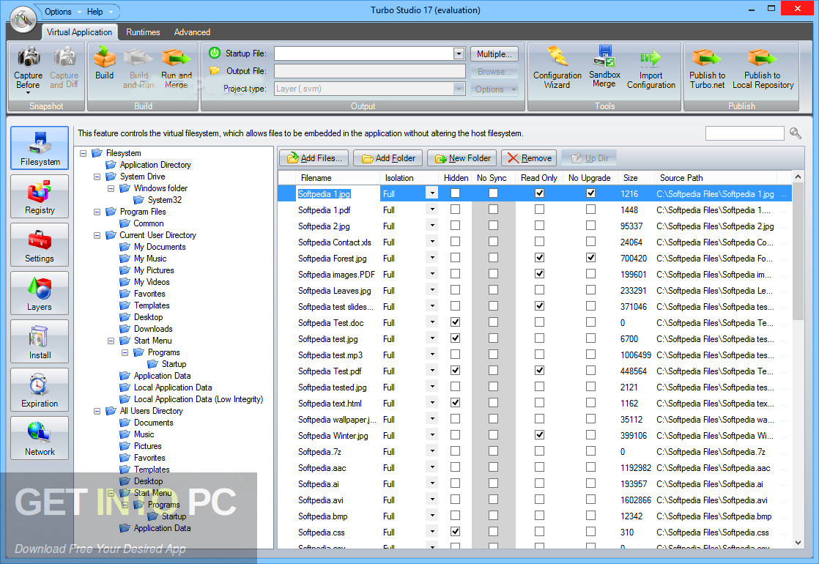The width and height of the screenshot is (819, 564).
Task: Click the file list vertical scrollbar thumb
Action: coord(798,252)
